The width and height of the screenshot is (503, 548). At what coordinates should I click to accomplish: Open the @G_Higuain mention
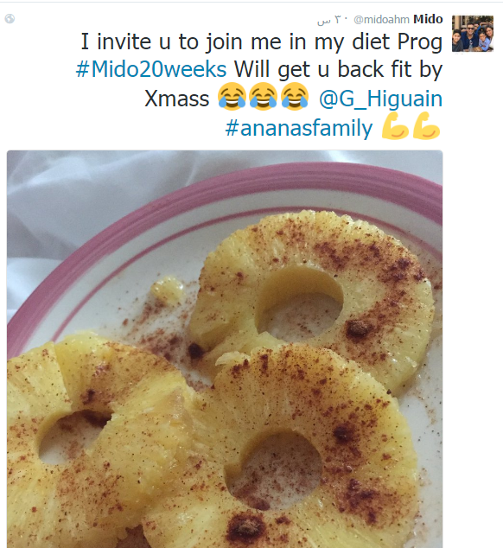tap(380, 99)
